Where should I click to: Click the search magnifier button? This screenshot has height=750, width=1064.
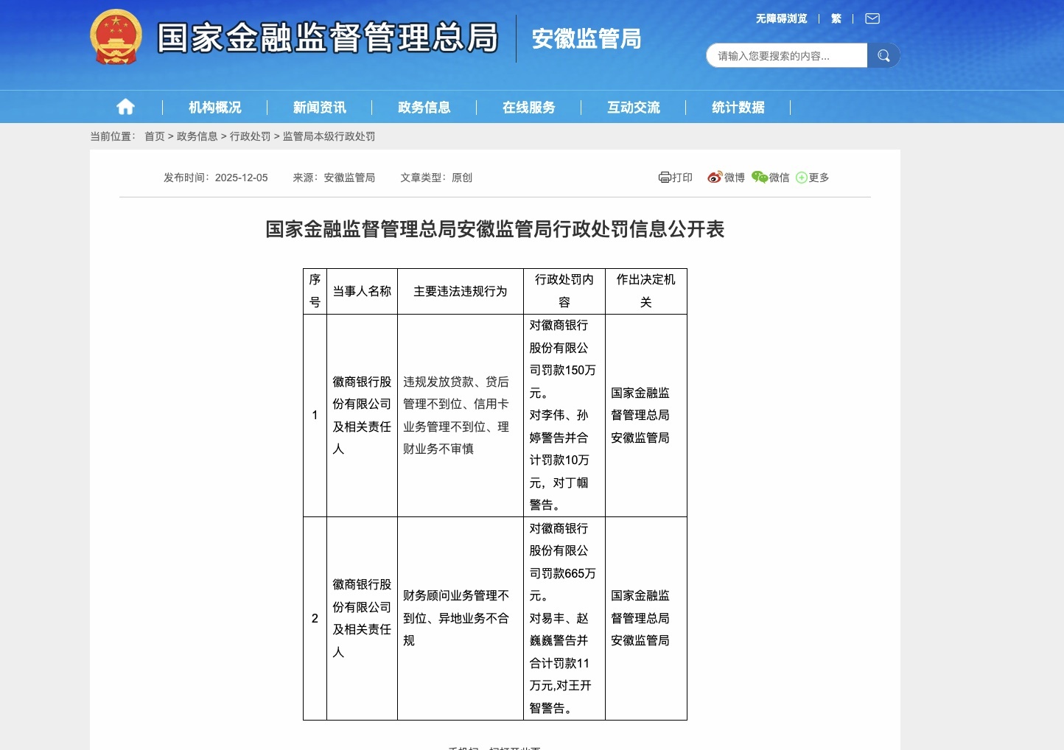883,55
